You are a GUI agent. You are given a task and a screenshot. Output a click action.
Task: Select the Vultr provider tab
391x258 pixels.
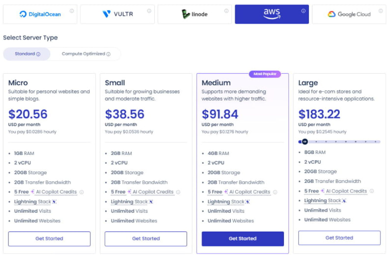[117, 14]
